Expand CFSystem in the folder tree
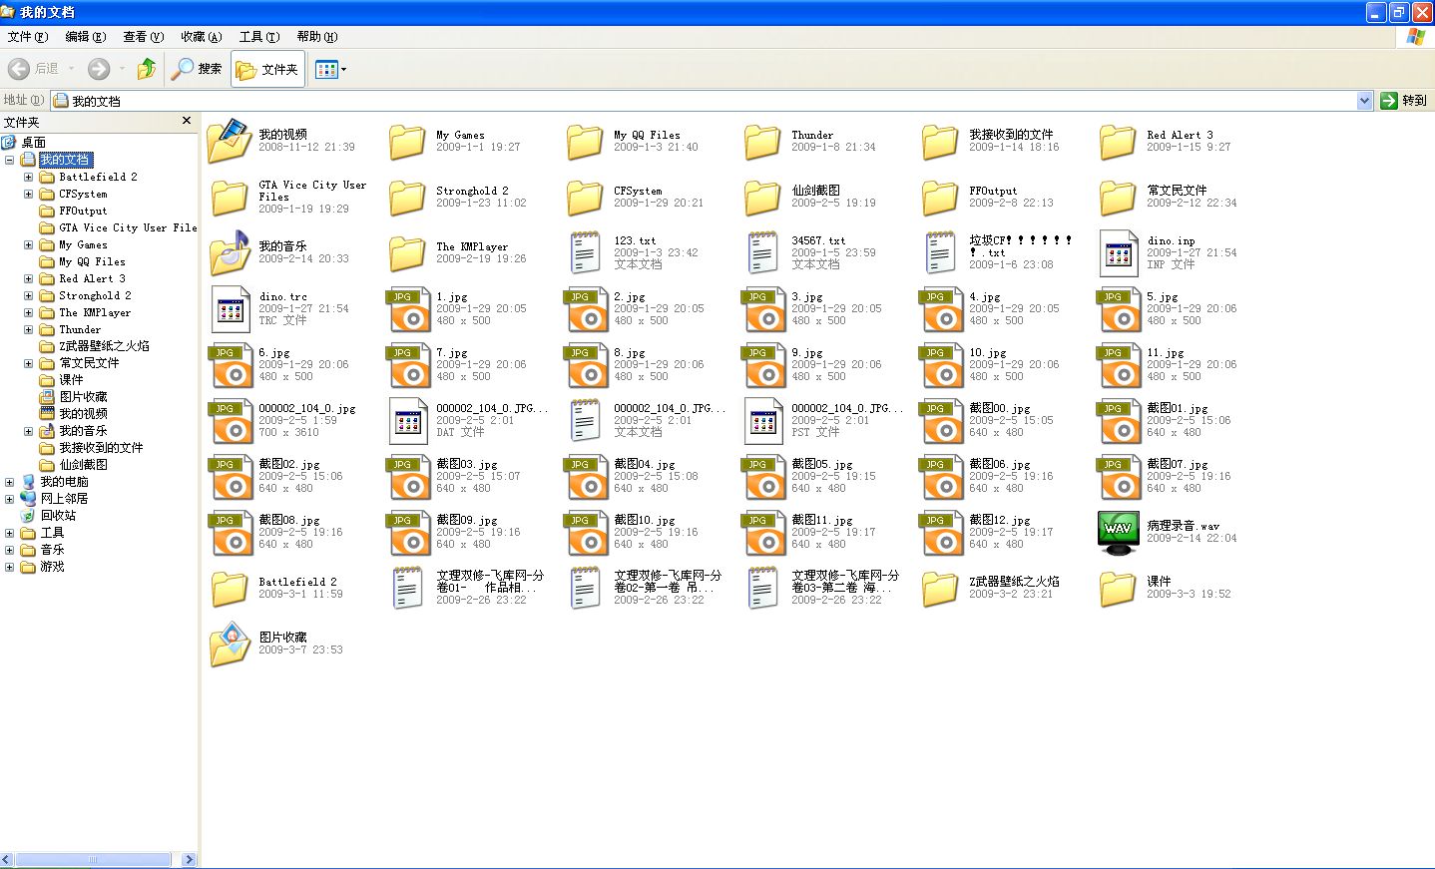The image size is (1435, 869). click(28, 194)
